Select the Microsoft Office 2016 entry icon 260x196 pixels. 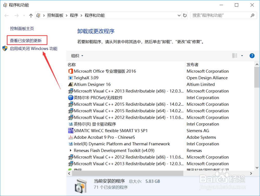coord(71,71)
